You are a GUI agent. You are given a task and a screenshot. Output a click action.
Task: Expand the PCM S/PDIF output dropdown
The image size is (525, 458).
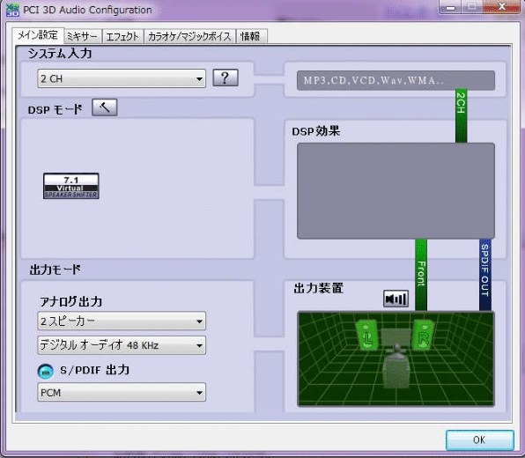coord(122,392)
